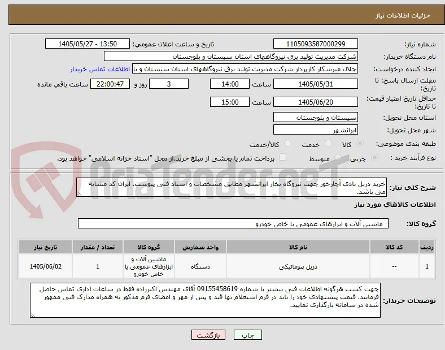Click the نوع فرآیند خرید label

click(413, 158)
